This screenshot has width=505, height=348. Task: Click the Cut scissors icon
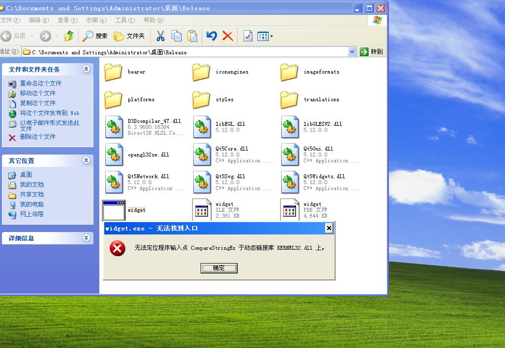point(161,36)
